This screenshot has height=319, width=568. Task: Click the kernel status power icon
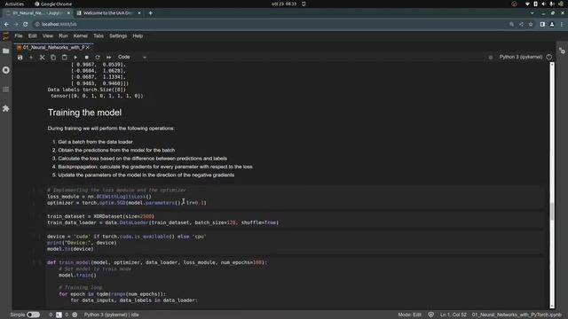click(x=549, y=57)
